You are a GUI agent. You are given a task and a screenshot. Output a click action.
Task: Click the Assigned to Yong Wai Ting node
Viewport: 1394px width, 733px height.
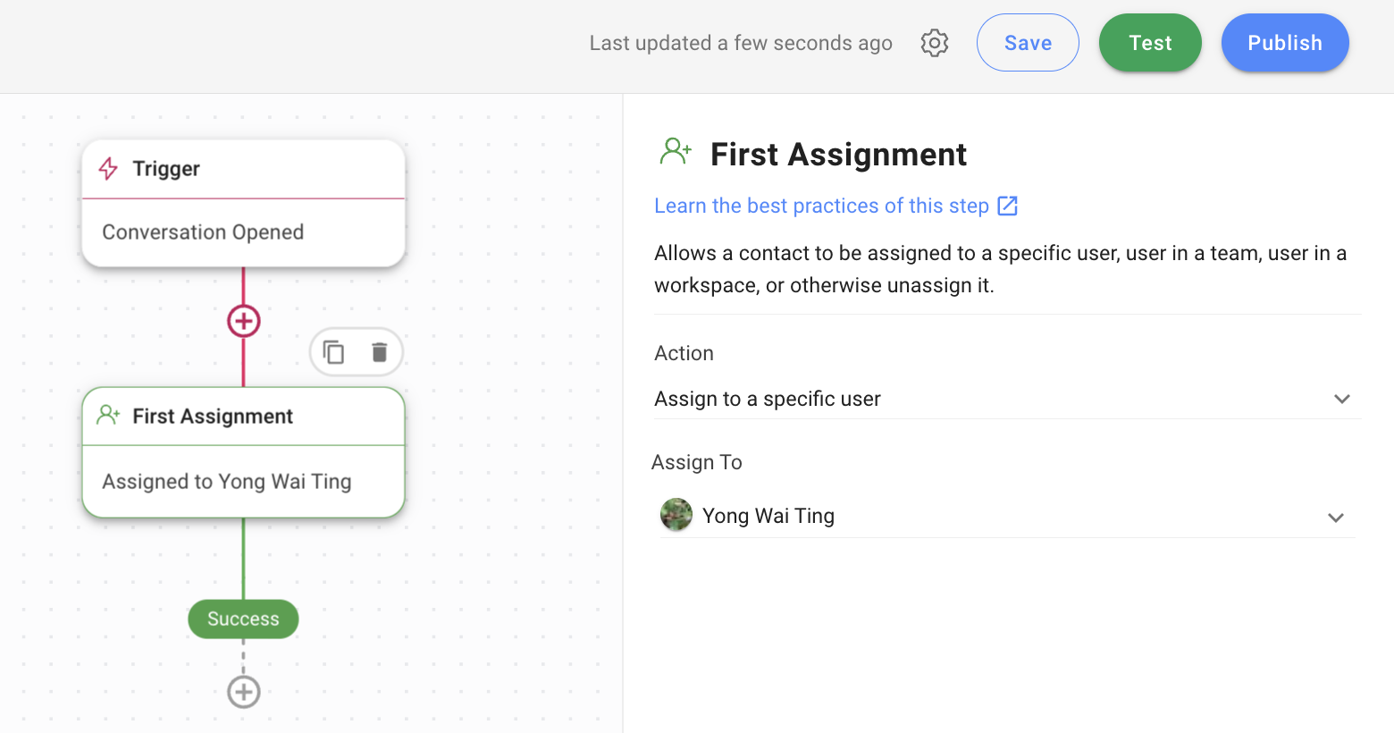tap(243, 481)
